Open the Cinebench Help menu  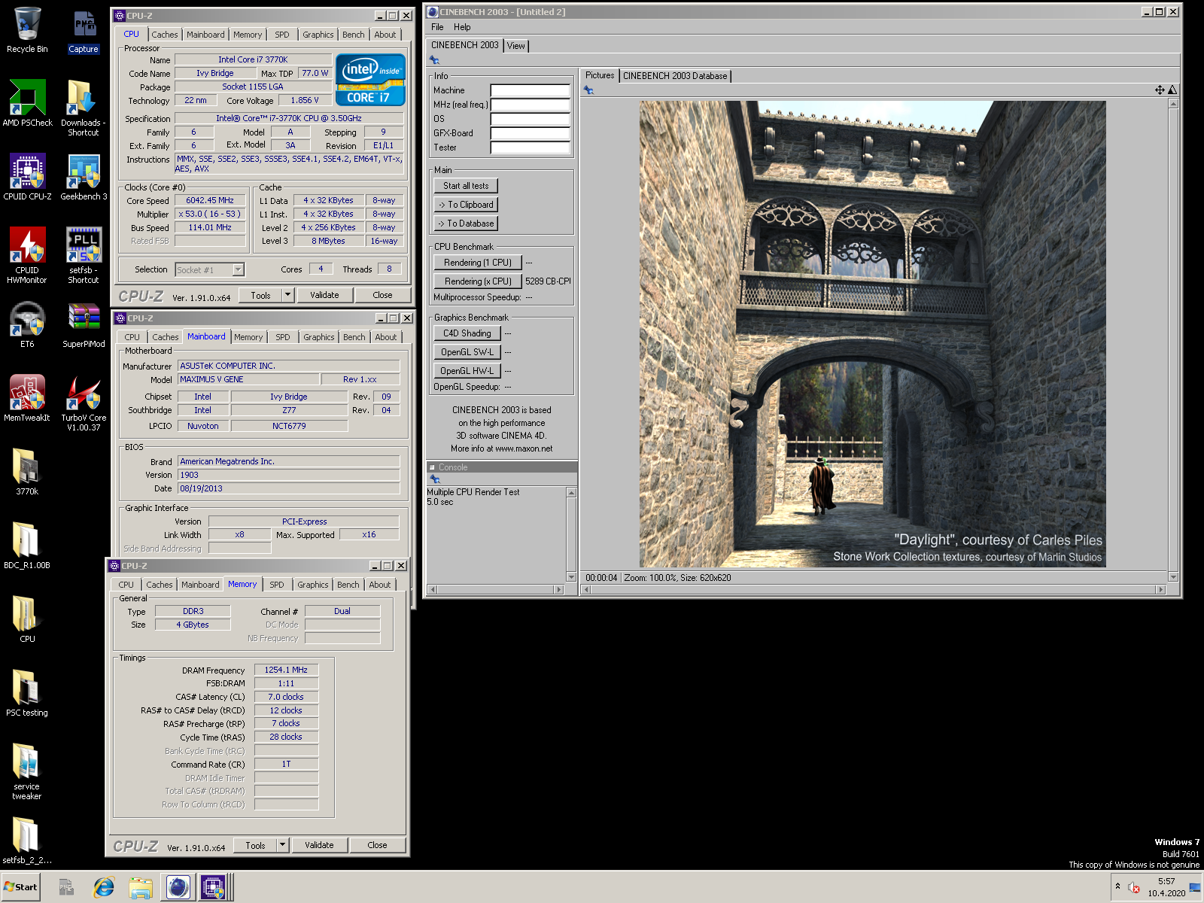[x=462, y=27]
